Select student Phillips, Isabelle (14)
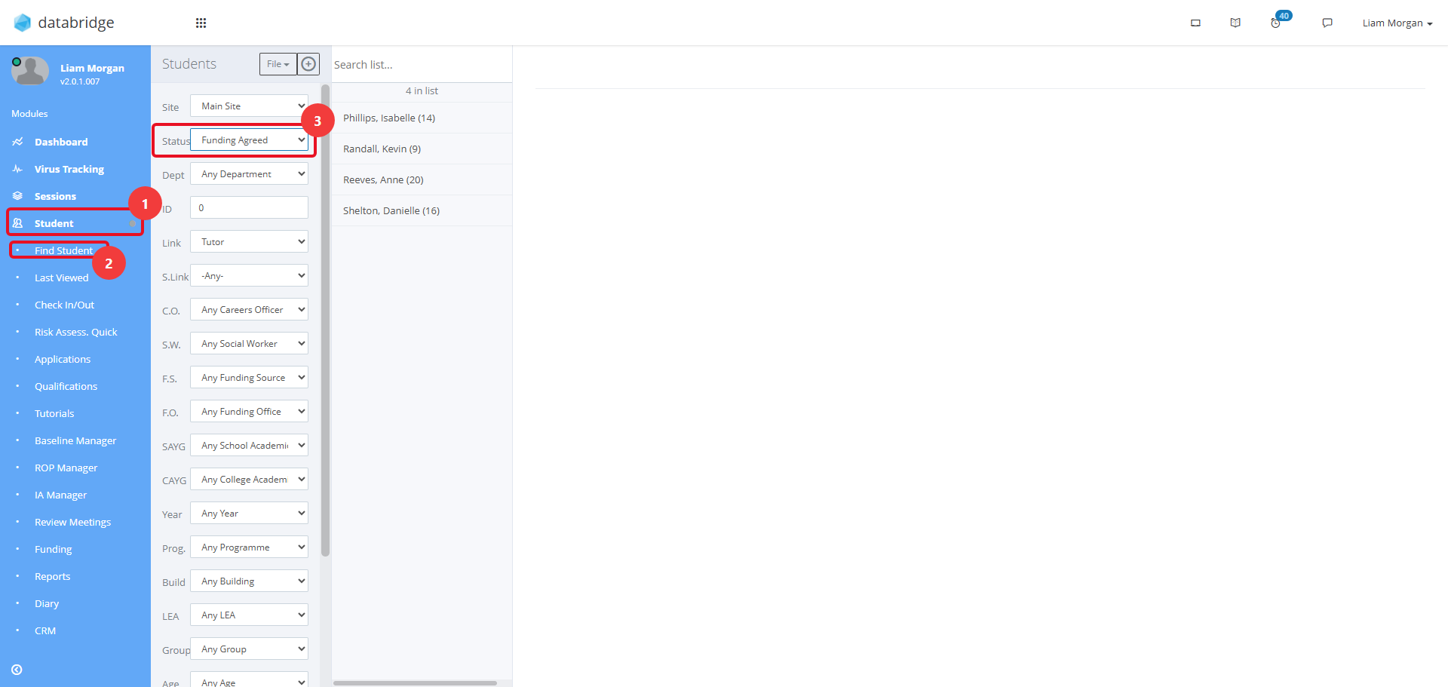Screen dimensions: 1448x687 tap(422, 118)
